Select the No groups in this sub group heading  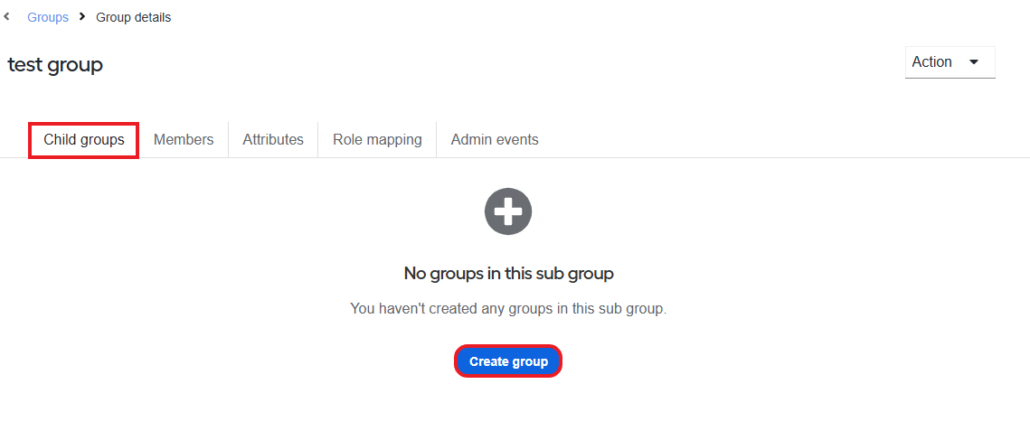508,274
